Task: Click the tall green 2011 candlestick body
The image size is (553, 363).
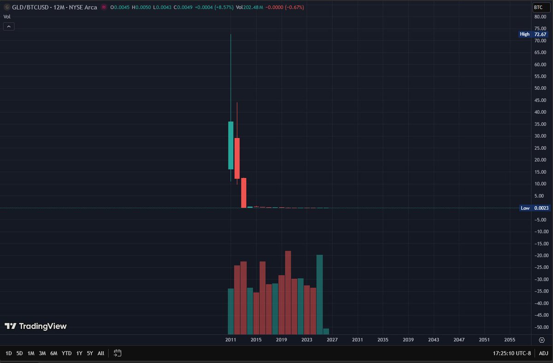Action: click(x=231, y=146)
